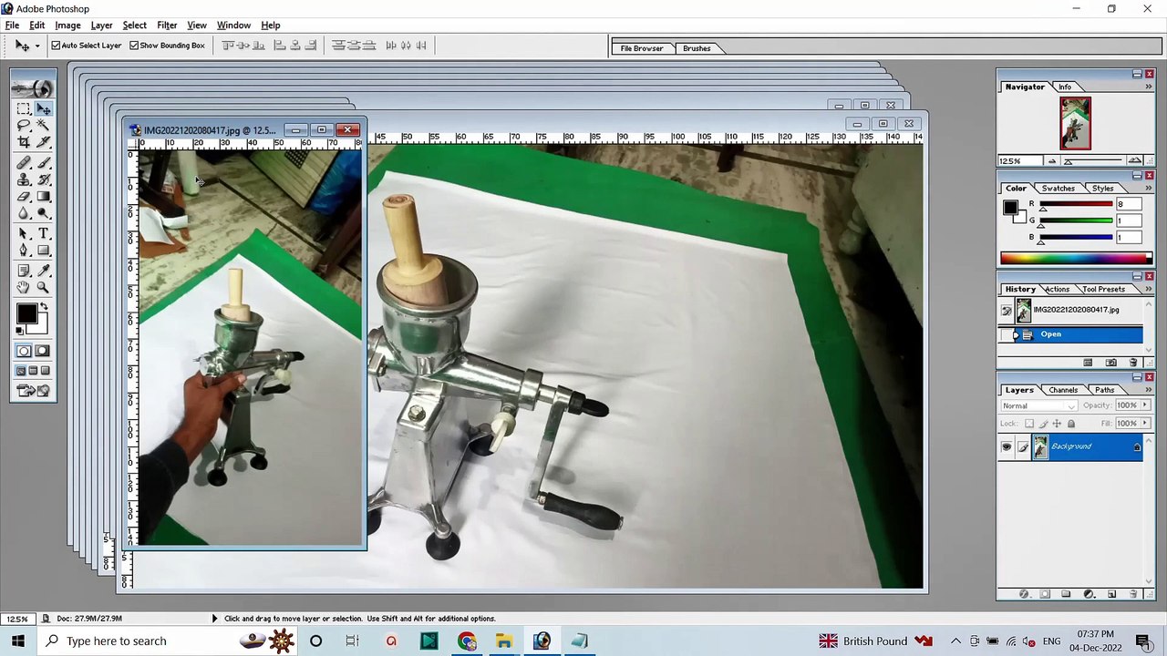Open the Filter menu
Image resolution: width=1167 pixels, height=656 pixels.
click(167, 26)
